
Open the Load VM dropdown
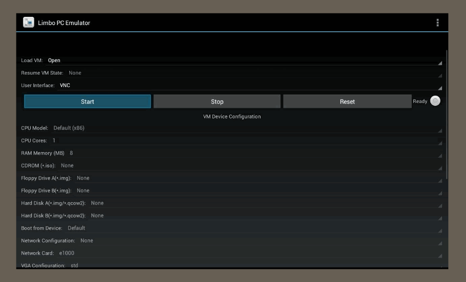[244, 61]
